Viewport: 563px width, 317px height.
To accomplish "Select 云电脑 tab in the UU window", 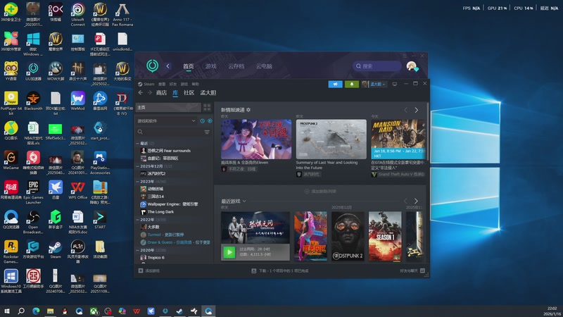I will [264, 66].
